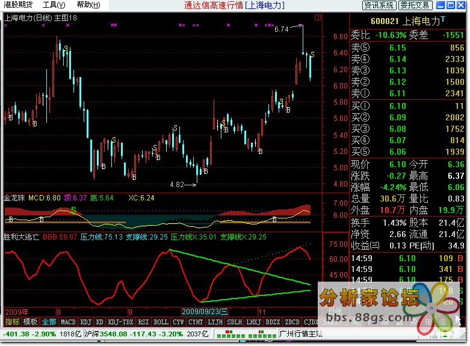Click the PE(动) 34.9 value
Image resolution: width=470 pixels, height=346 pixels.
tap(456, 246)
